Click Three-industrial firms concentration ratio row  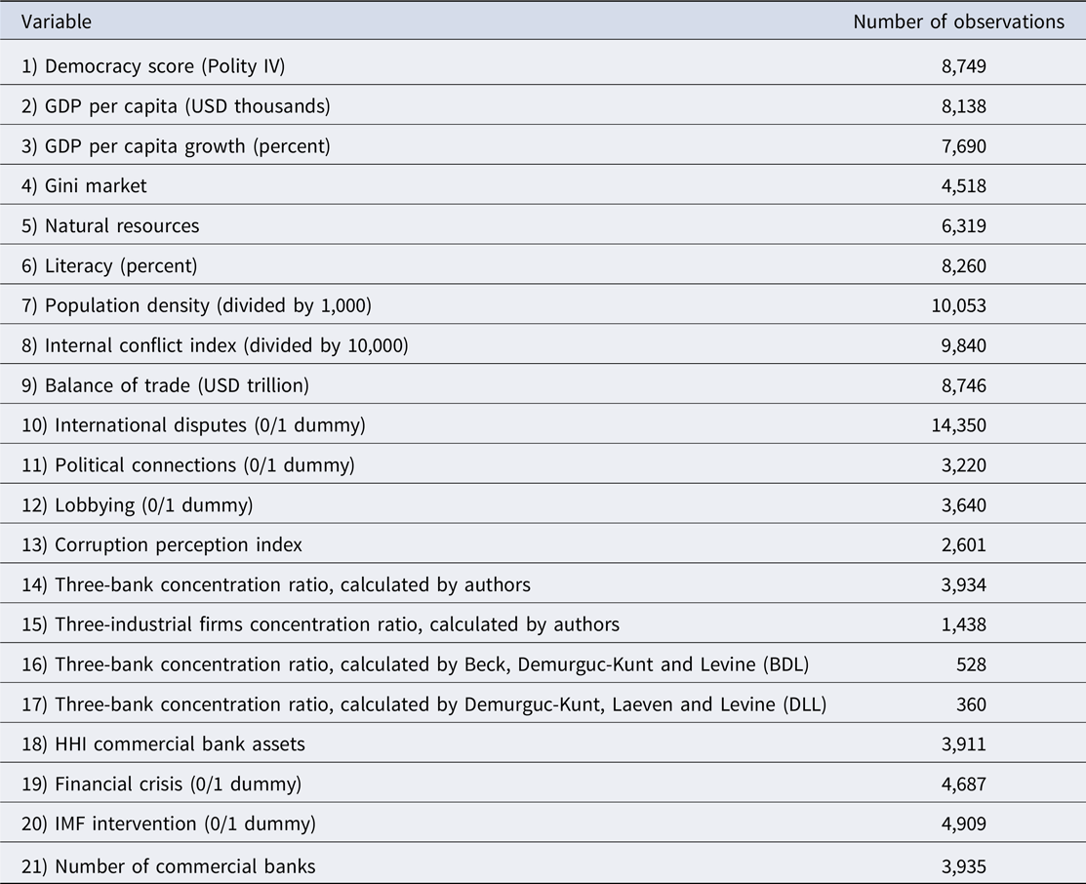pyautogui.click(x=543, y=624)
